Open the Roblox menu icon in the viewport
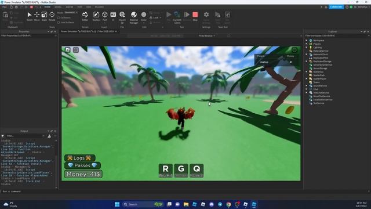This screenshot has width=371, height=209. pos(68,50)
